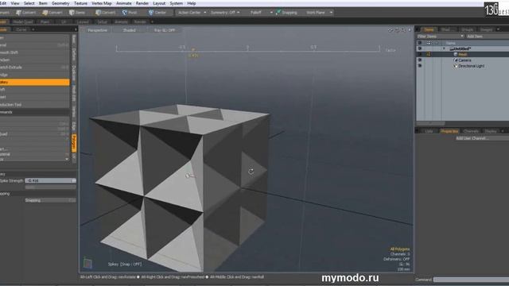
Task: Switch to the Items tab in right panel
Action: (x=429, y=29)
